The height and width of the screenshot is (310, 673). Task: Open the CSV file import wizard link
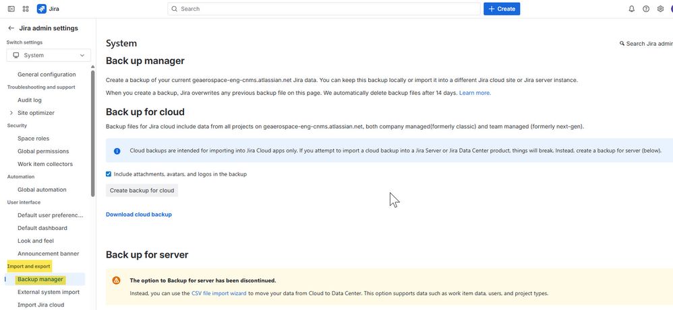(219, 293)
